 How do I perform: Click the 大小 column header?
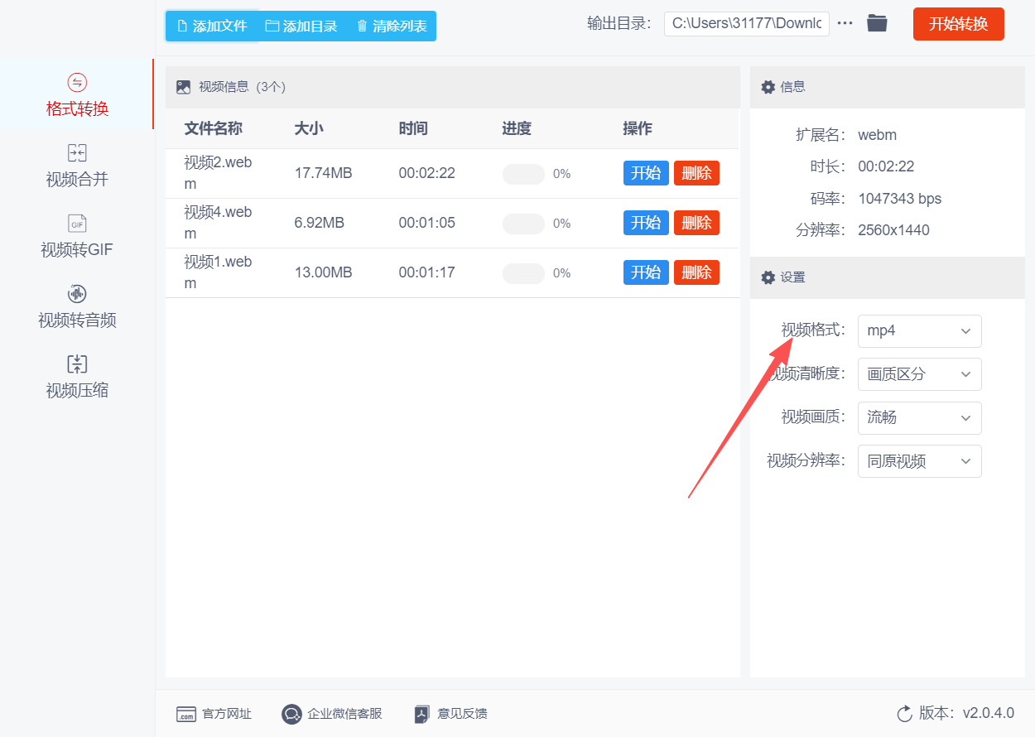click(x=309, y=128)
